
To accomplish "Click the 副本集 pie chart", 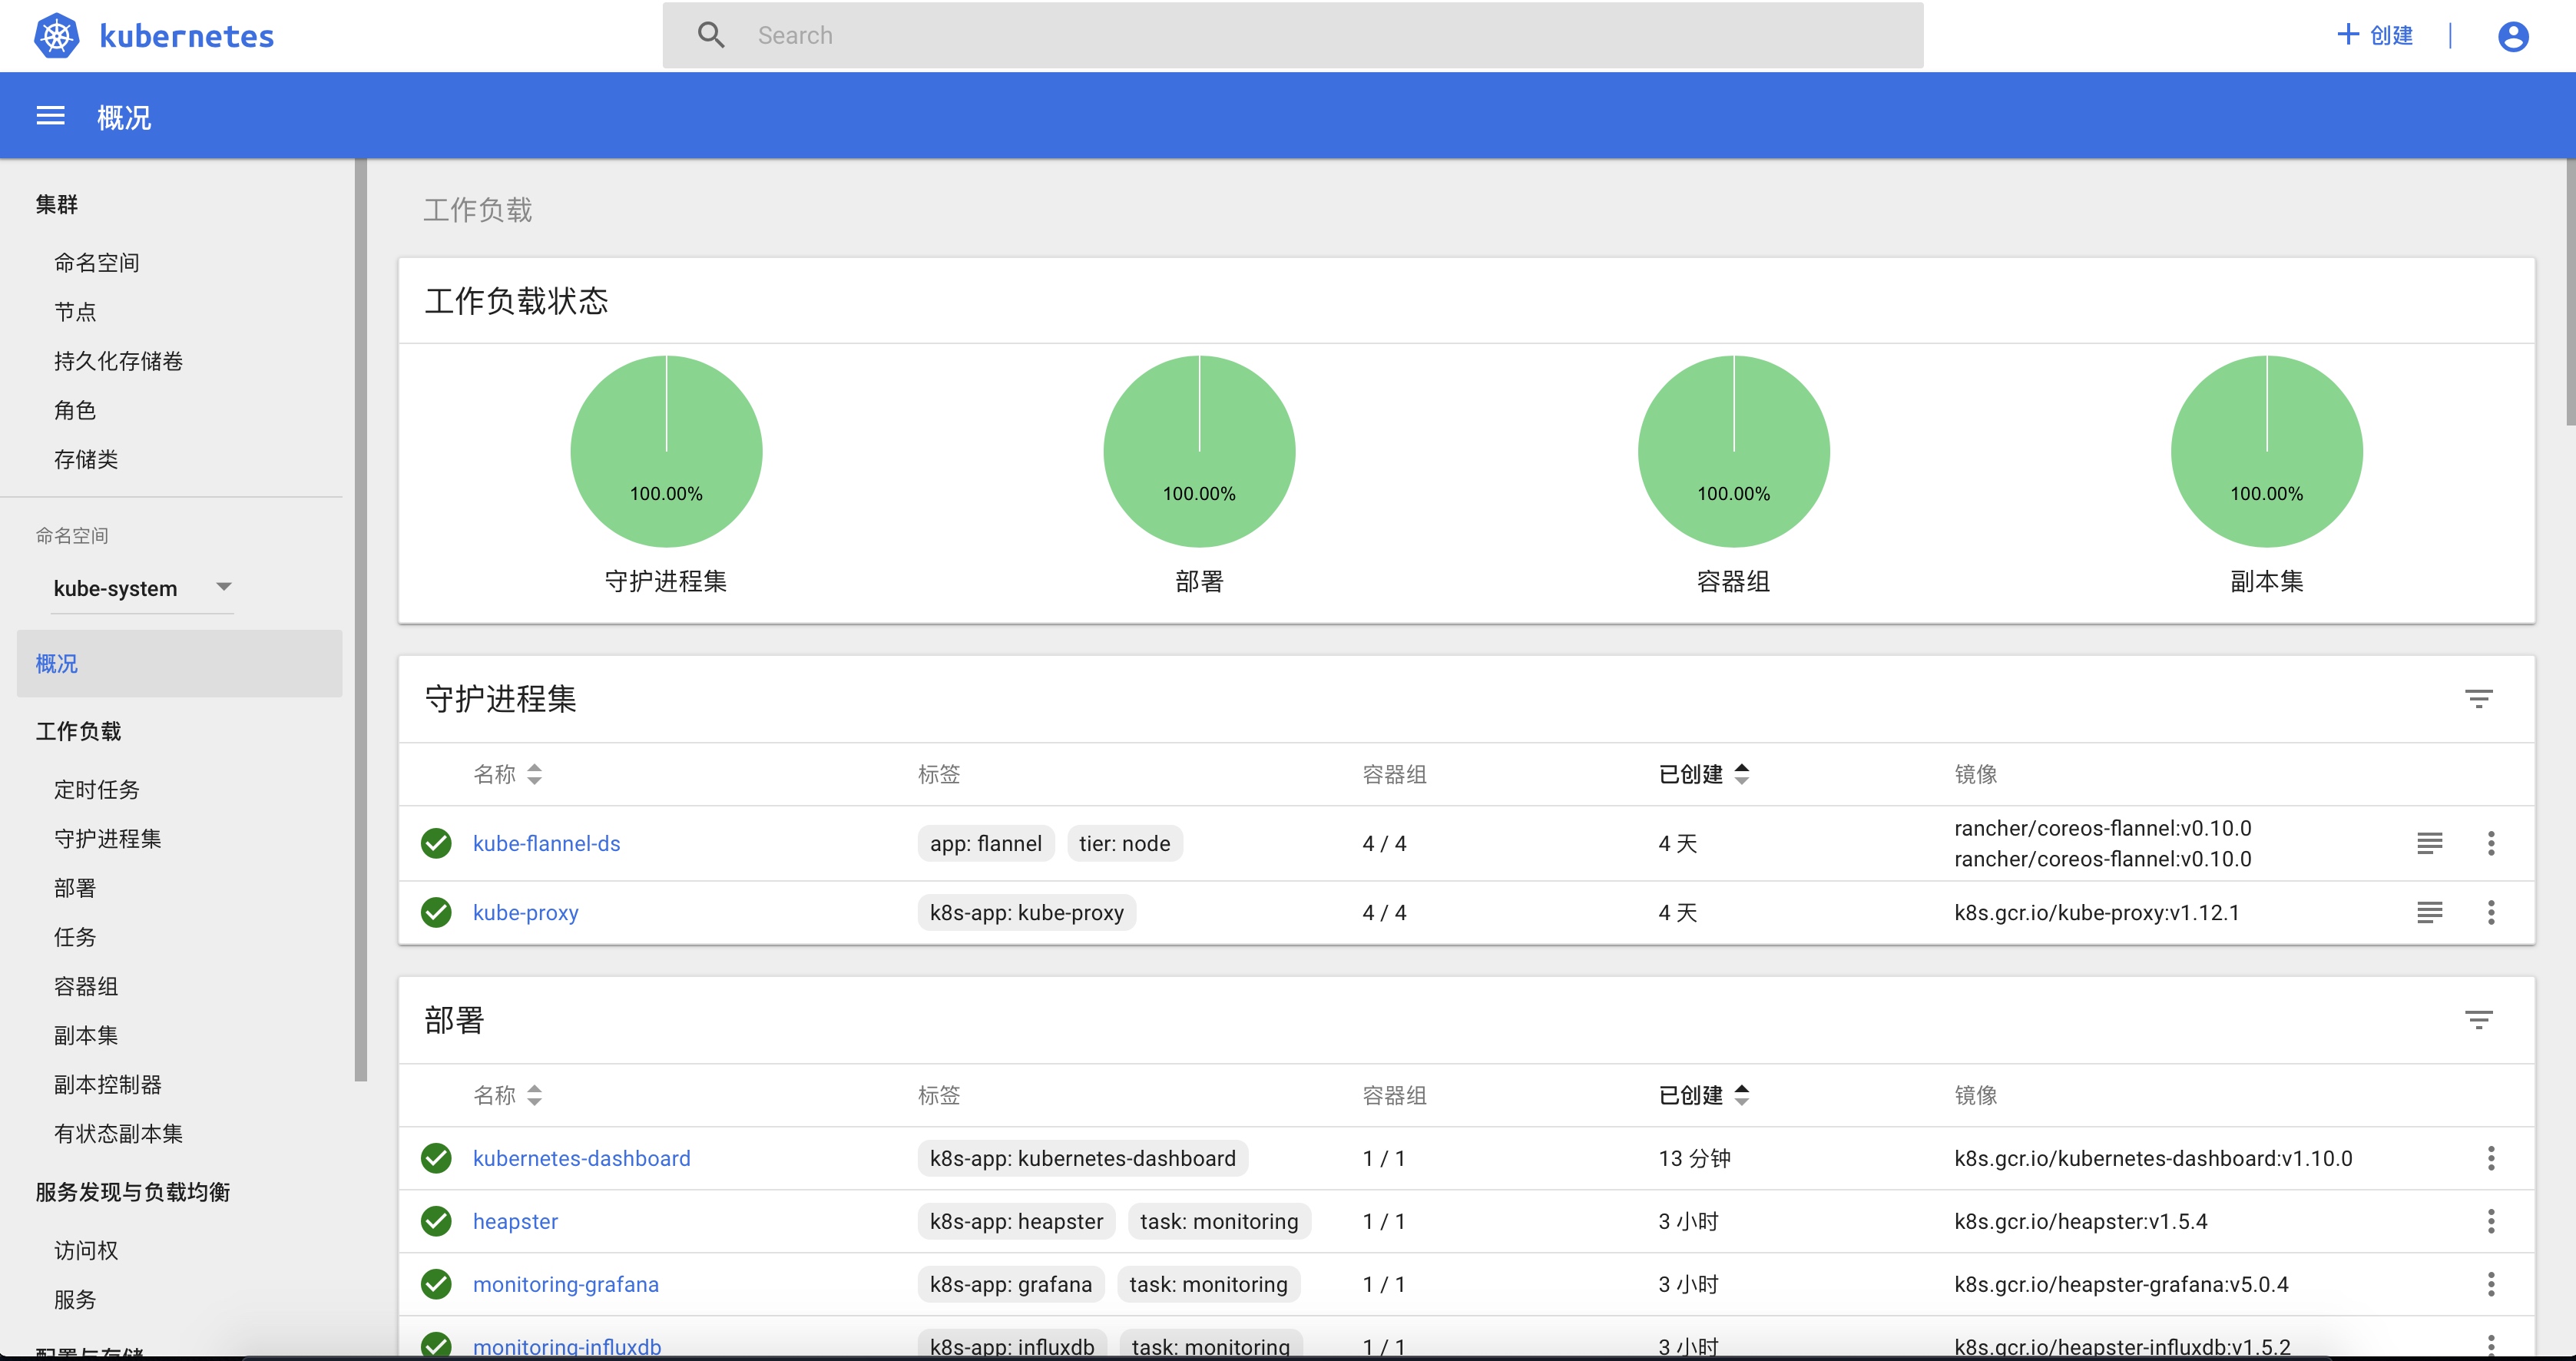I will (x=2266, y=451).
